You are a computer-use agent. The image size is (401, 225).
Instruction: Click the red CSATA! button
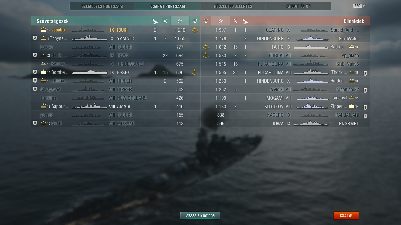pyautogui.click(x=346, y=216)
